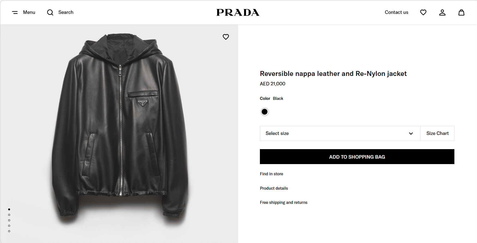This screenshot has height=243, width=477.
Task: Click Add to Shopping Bag button
Action: pyautogui.click(x=357, y=157)
